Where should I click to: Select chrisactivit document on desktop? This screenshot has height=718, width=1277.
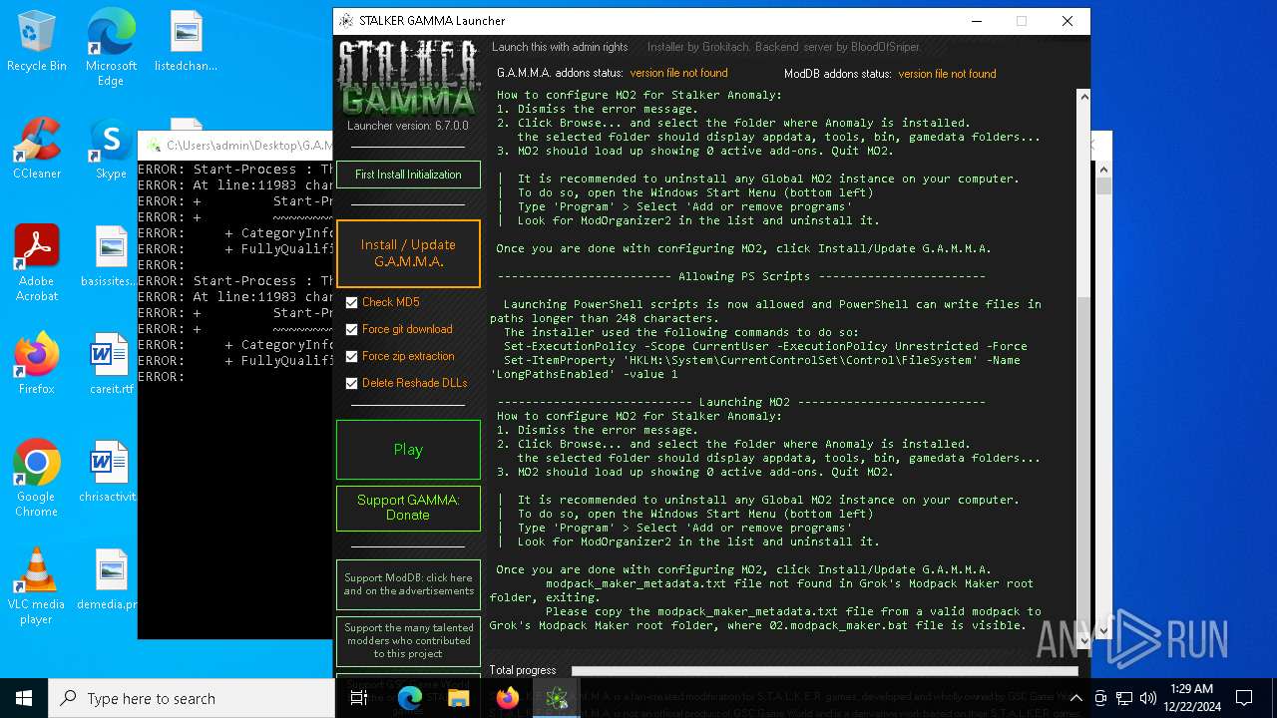point(109,472)
